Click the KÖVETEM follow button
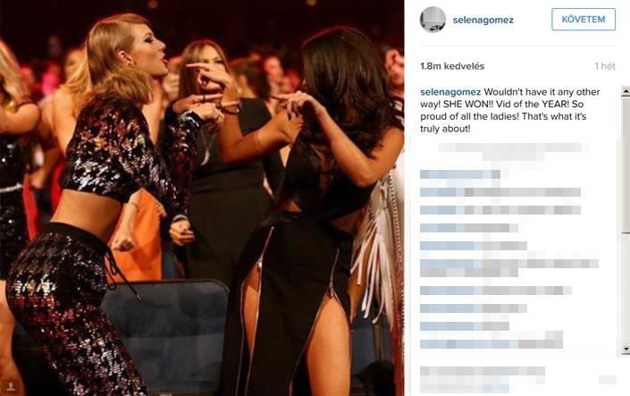The image size is (630, 396). point(584,20)
